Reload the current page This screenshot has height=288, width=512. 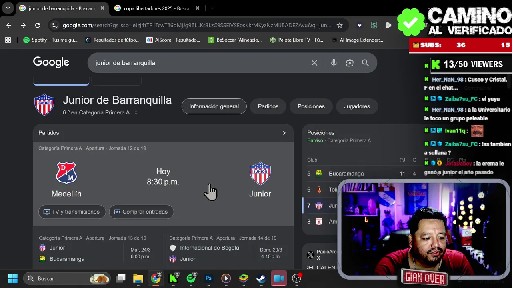(38, 25)
